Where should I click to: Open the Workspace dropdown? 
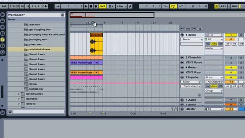point(16,15)
